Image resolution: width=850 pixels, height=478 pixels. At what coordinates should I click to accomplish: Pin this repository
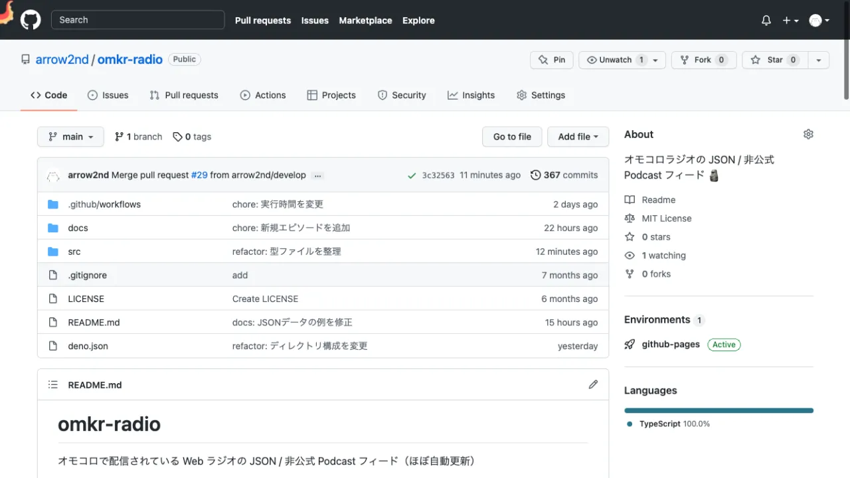tap(551, 59)
